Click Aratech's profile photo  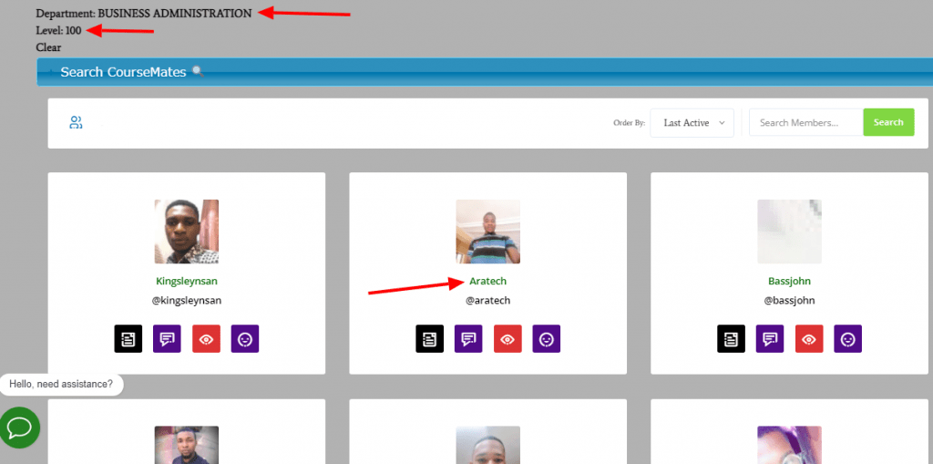coord(488,232)
